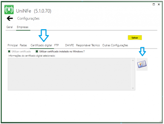Image resolution: width=164 pixels, height=124 pixels.
Task: Close the UniNFe window
Action: pos(159,4)
